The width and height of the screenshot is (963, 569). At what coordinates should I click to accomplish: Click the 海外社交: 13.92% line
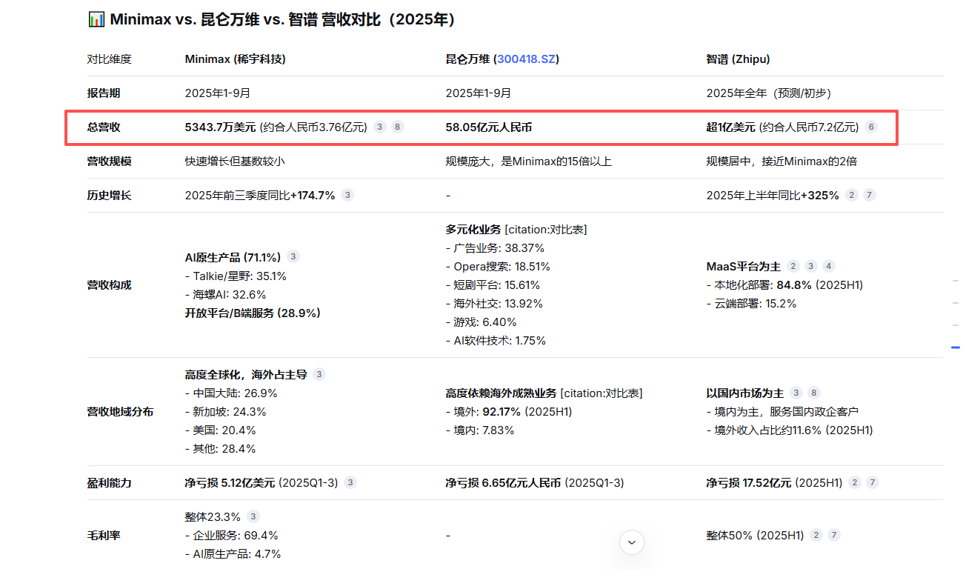tap(494, 303)
